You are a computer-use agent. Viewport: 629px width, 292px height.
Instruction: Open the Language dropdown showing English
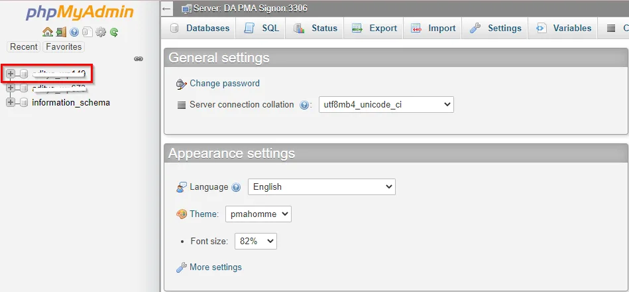321,186
